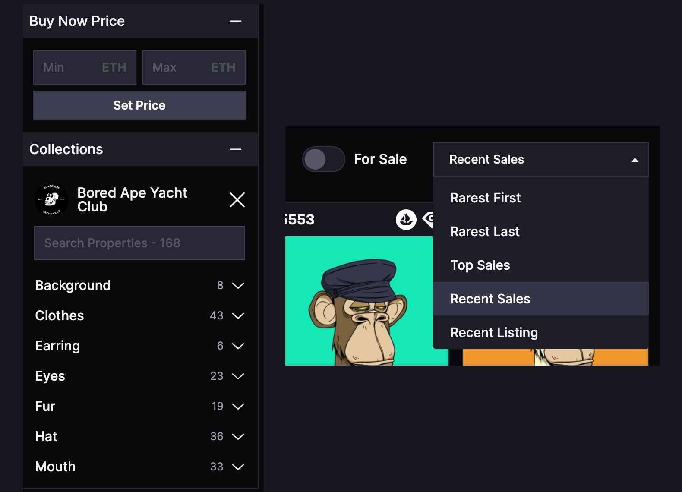This screenshot has height=492, width=682.
Task: Choose Rarest First from sort menu
Action: coord(485,198)
